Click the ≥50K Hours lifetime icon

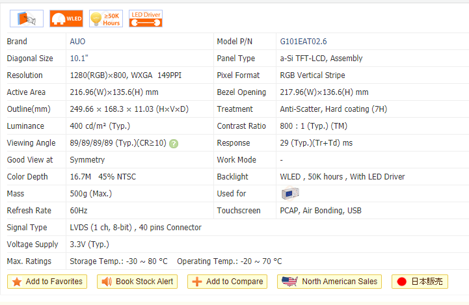click(x=106, y=18)
